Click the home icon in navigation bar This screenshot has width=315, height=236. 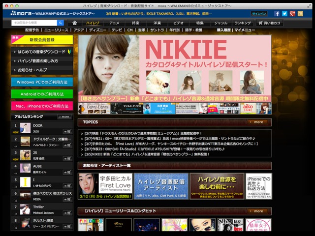click(74, 23)
